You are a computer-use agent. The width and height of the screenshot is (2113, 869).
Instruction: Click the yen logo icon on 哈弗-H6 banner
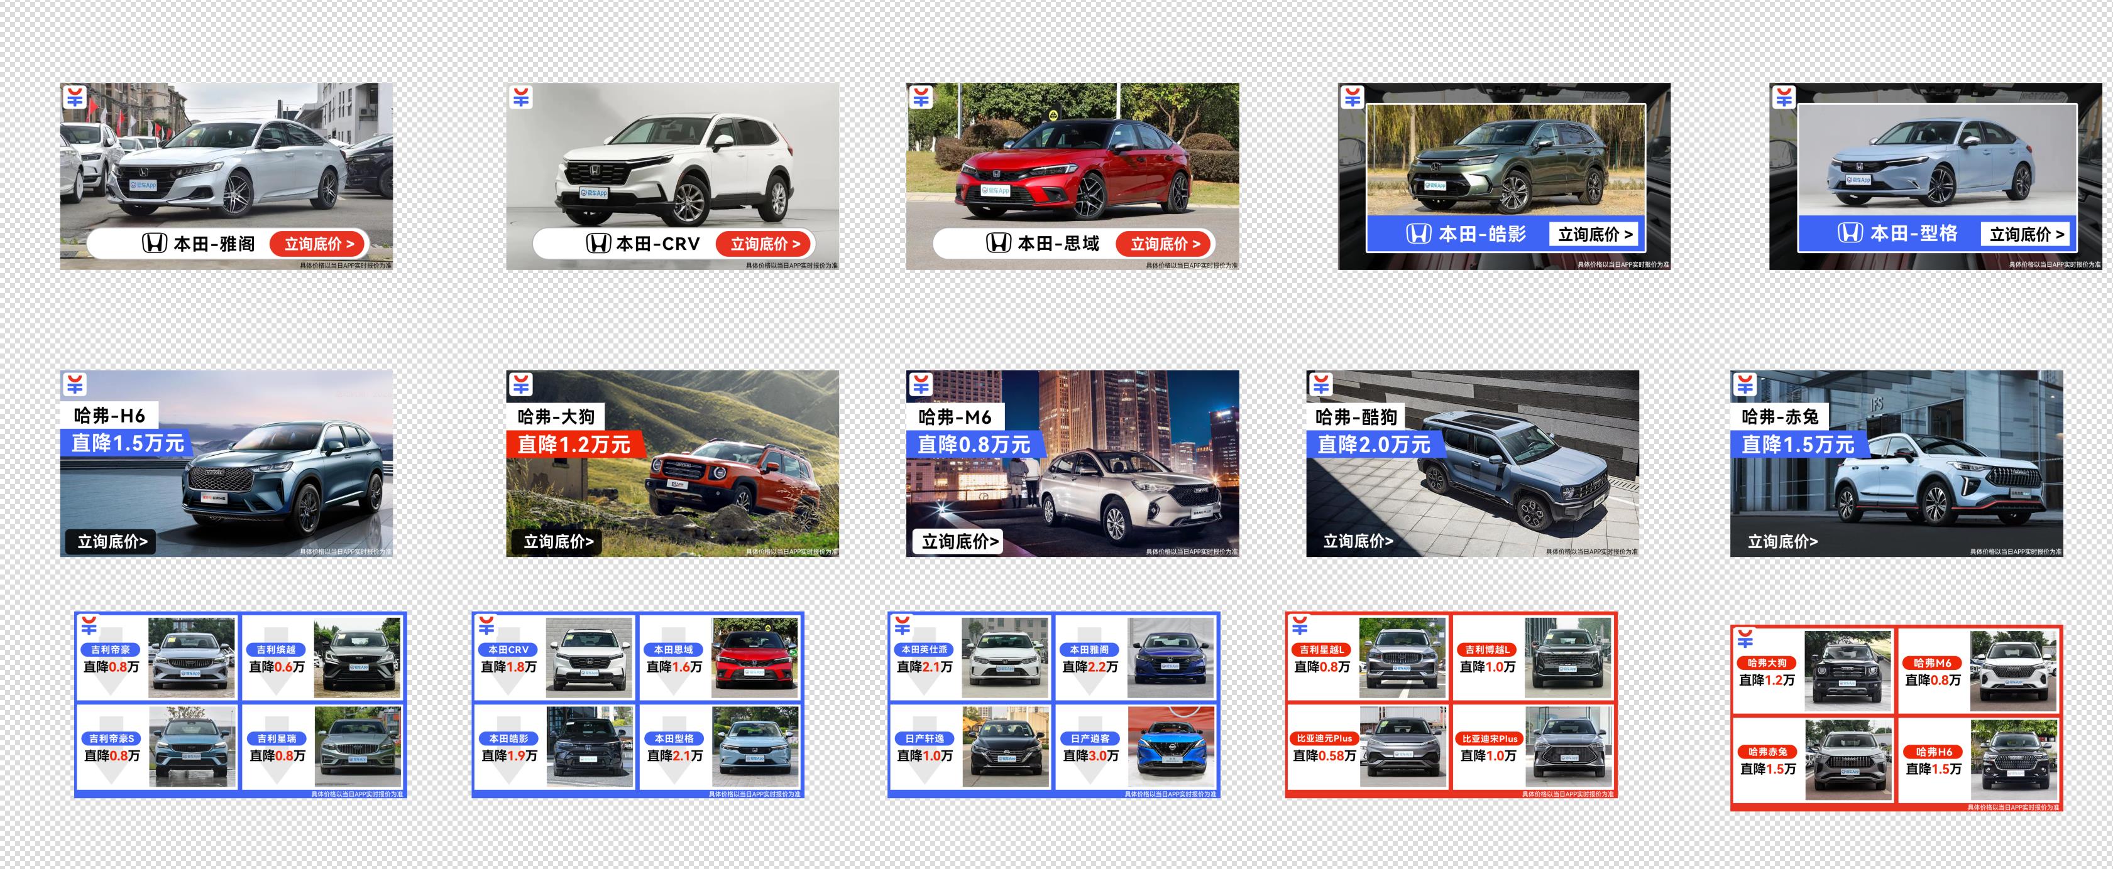coord(75,384)
